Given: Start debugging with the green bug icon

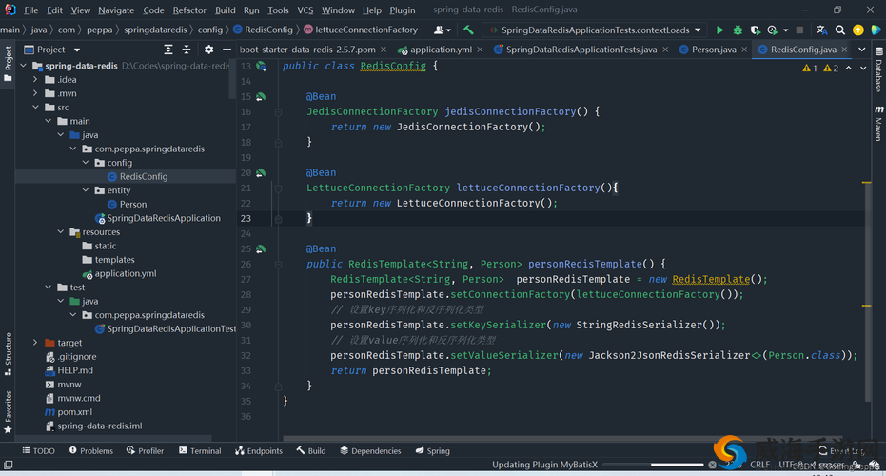Looking at the screenshot, I should point(738,30).
